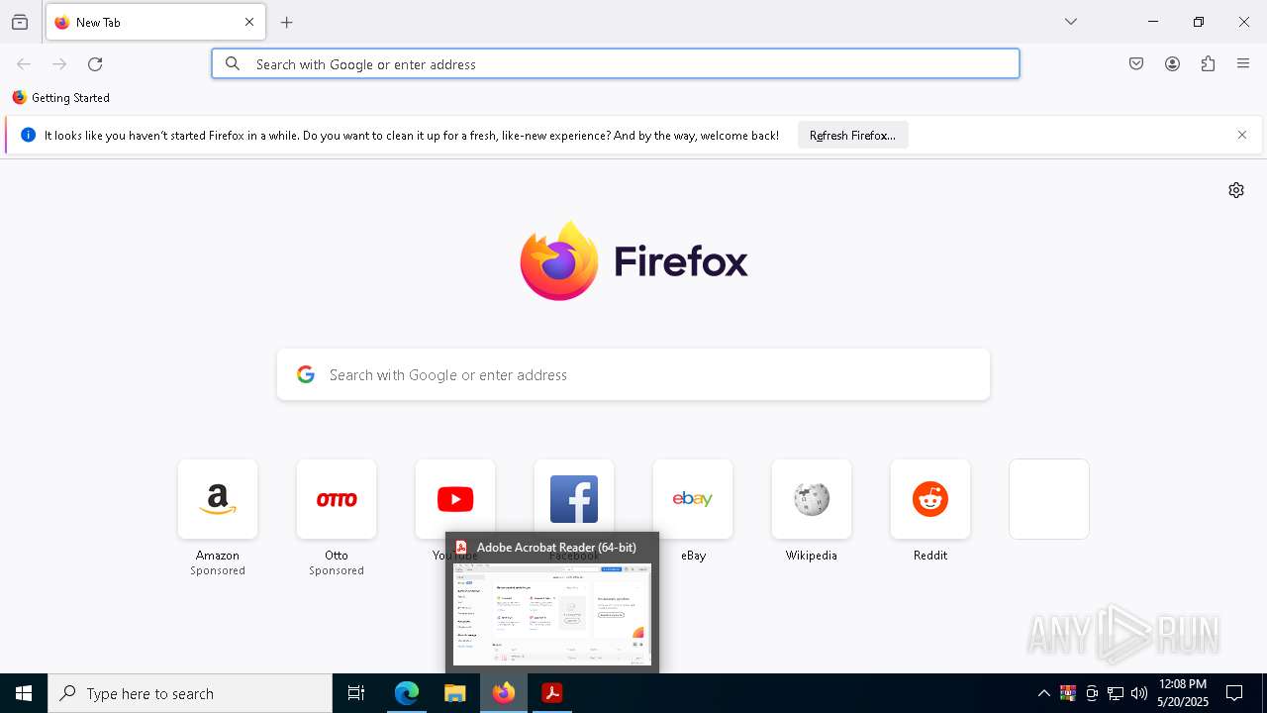Open the Save to Pocket icon
Image resolution: width=1267 pixels, height=713 pixels.
1136,63
